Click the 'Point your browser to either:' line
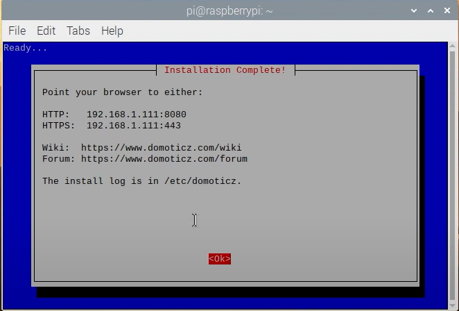459x311 pixels. (x=122, y=92)
